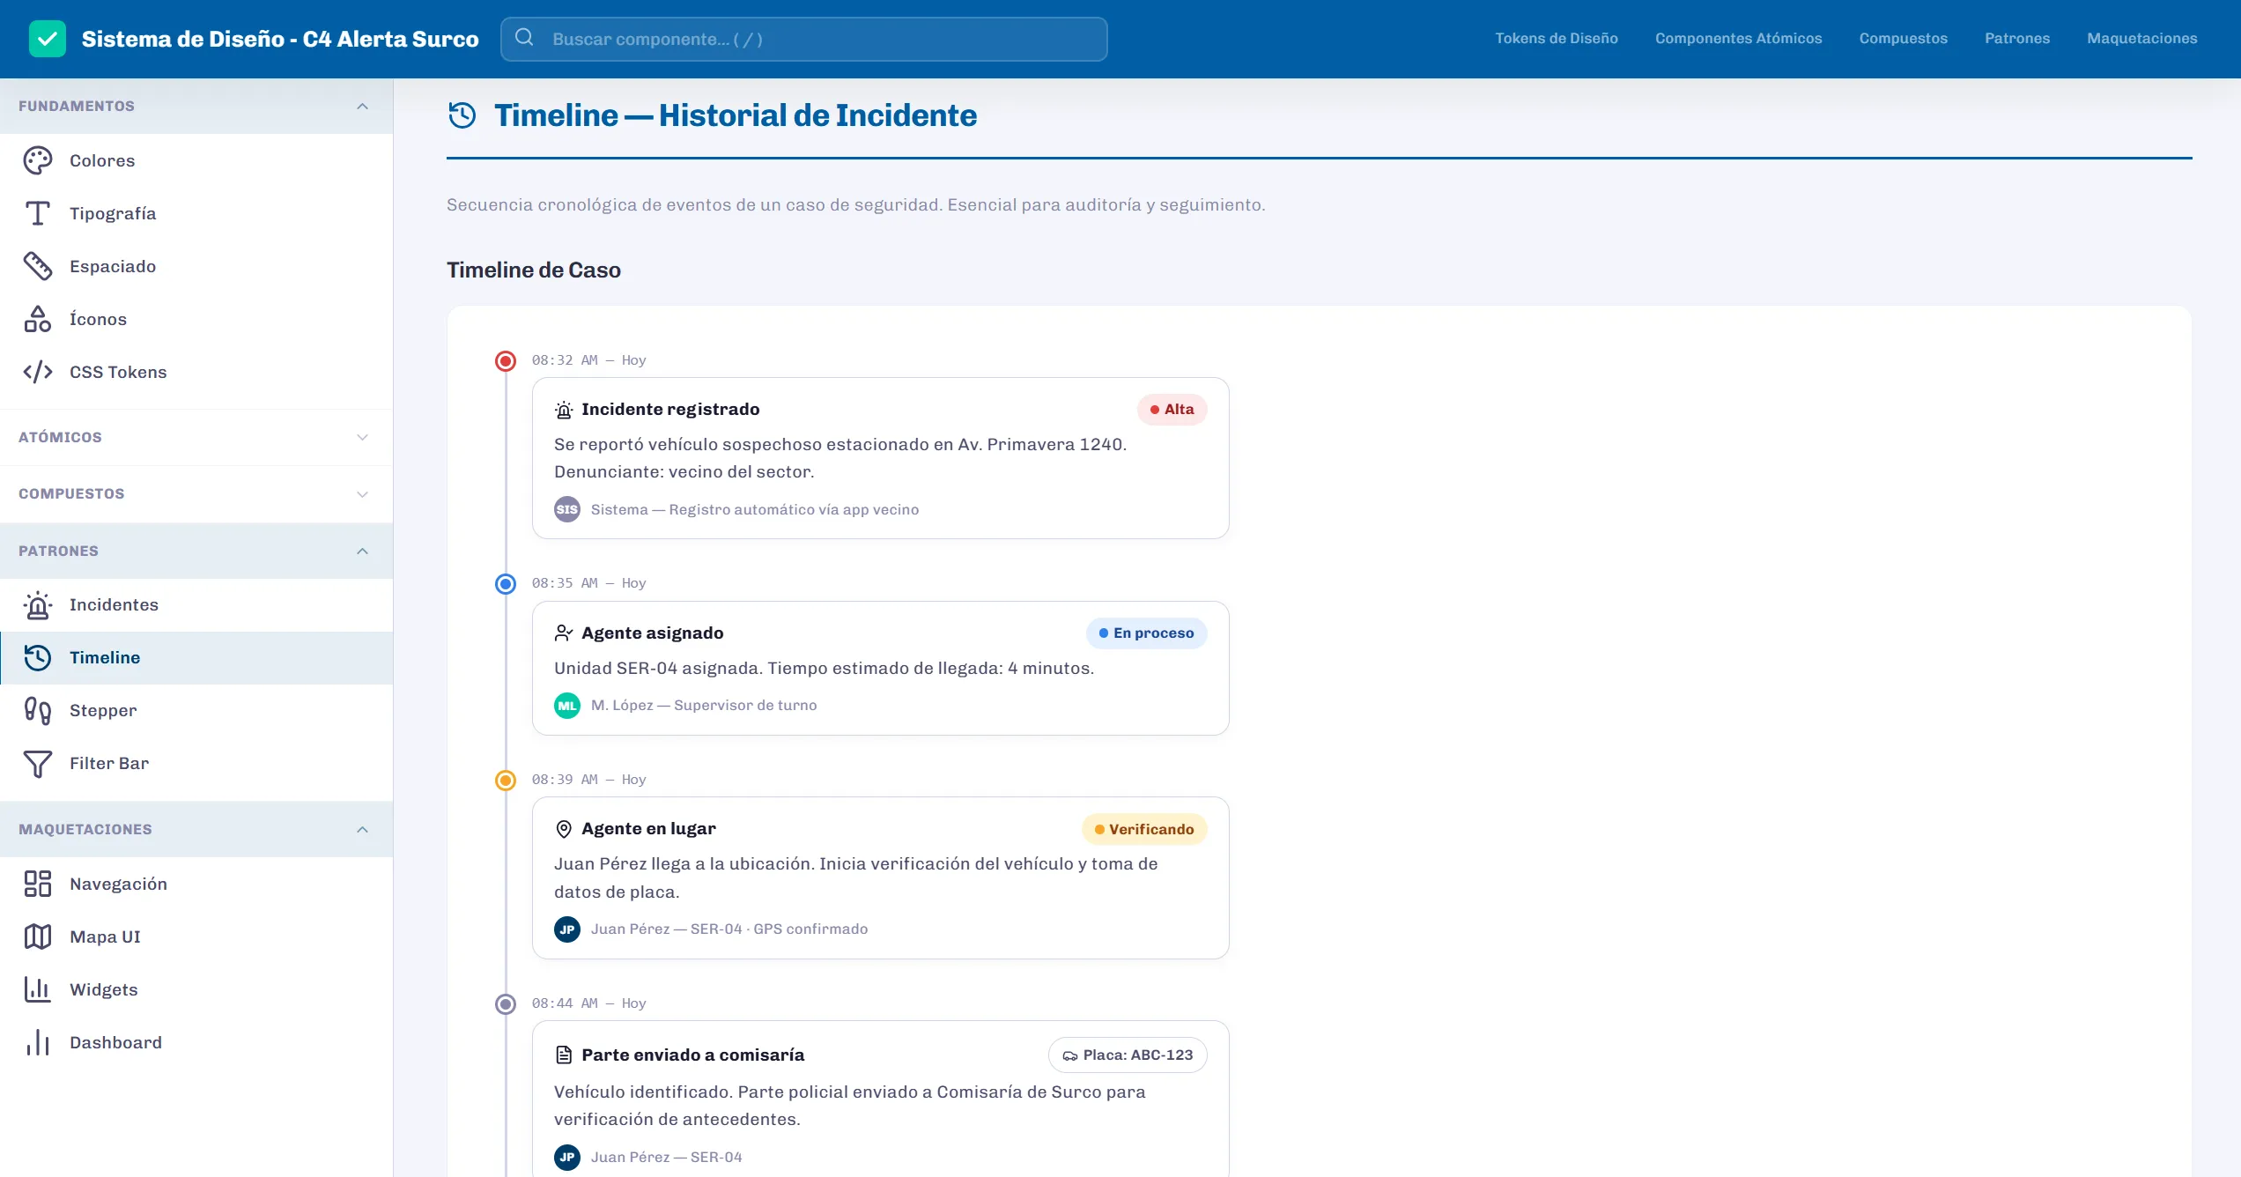Click the Espaciado ruler icon
Viewport: 2241px width, 1177px height.
[x=38, y=266]
